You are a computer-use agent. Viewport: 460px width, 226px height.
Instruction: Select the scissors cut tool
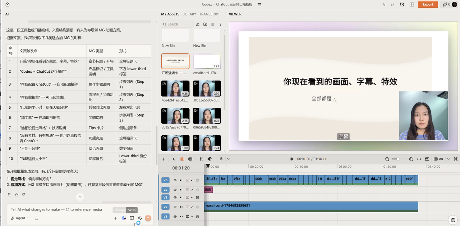tap(201, 159)
